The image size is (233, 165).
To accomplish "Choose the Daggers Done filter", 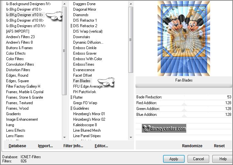I will click(84, 4).
